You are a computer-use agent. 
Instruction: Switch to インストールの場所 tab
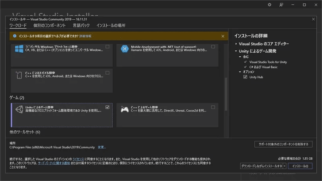coord(111,25)
